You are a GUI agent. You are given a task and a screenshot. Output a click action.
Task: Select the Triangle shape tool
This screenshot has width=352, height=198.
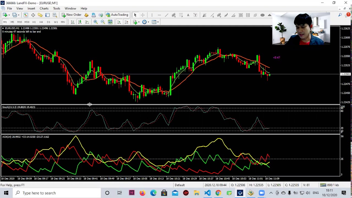[269, 15]
